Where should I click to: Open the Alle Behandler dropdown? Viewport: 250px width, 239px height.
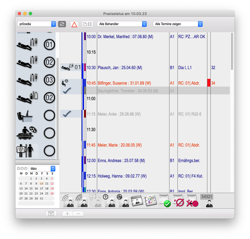[122, 24]
